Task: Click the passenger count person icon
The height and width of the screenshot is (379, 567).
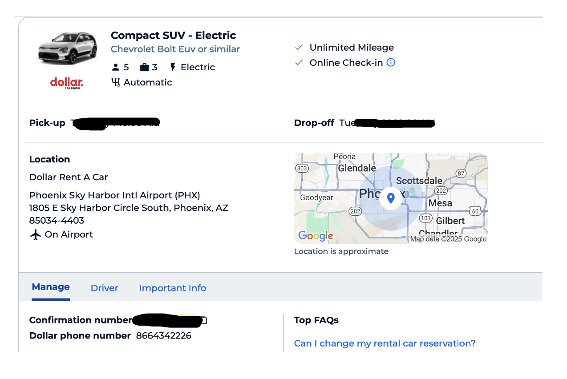Action: point(116,68)
